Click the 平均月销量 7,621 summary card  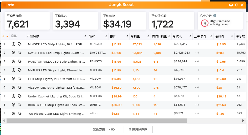[x=27, y=21]
